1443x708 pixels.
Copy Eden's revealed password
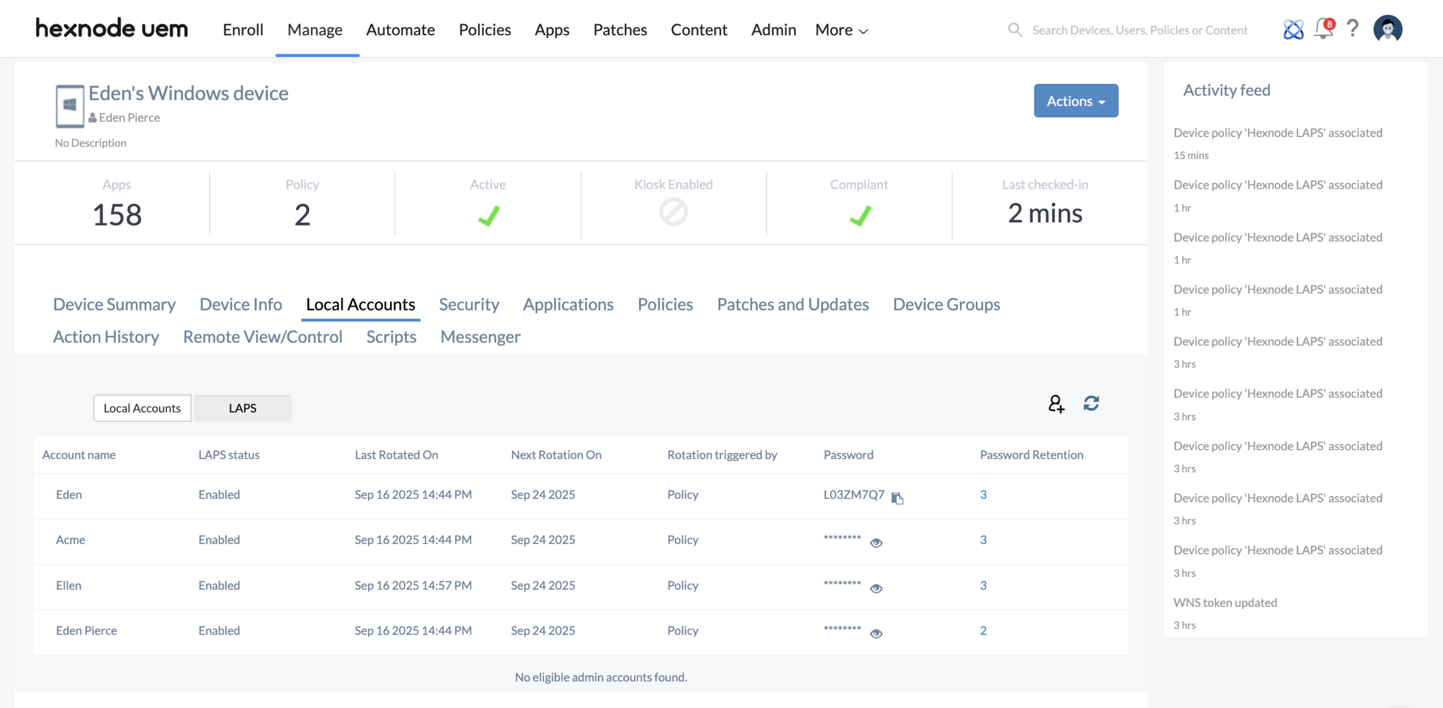click(x=897, y=498)
